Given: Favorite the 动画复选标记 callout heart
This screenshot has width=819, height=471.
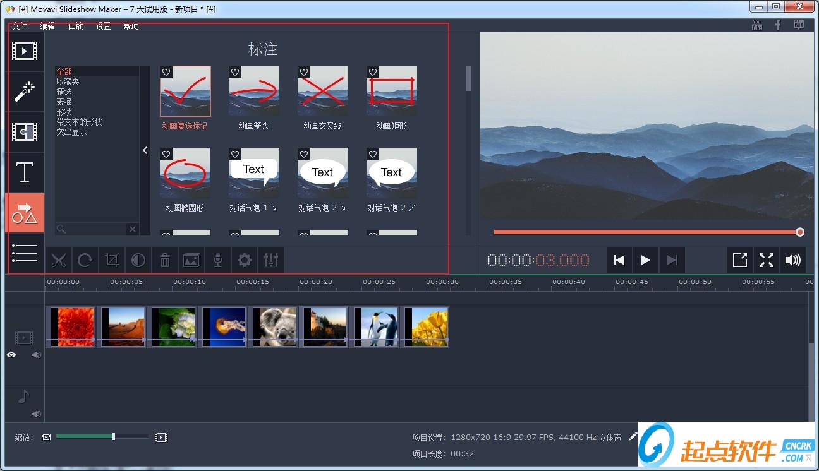Looking at the screenshot, I should coord(166,73).
